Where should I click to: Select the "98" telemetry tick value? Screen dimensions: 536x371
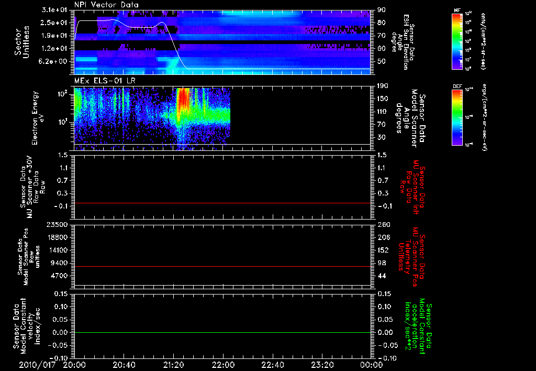pos(382,263)
